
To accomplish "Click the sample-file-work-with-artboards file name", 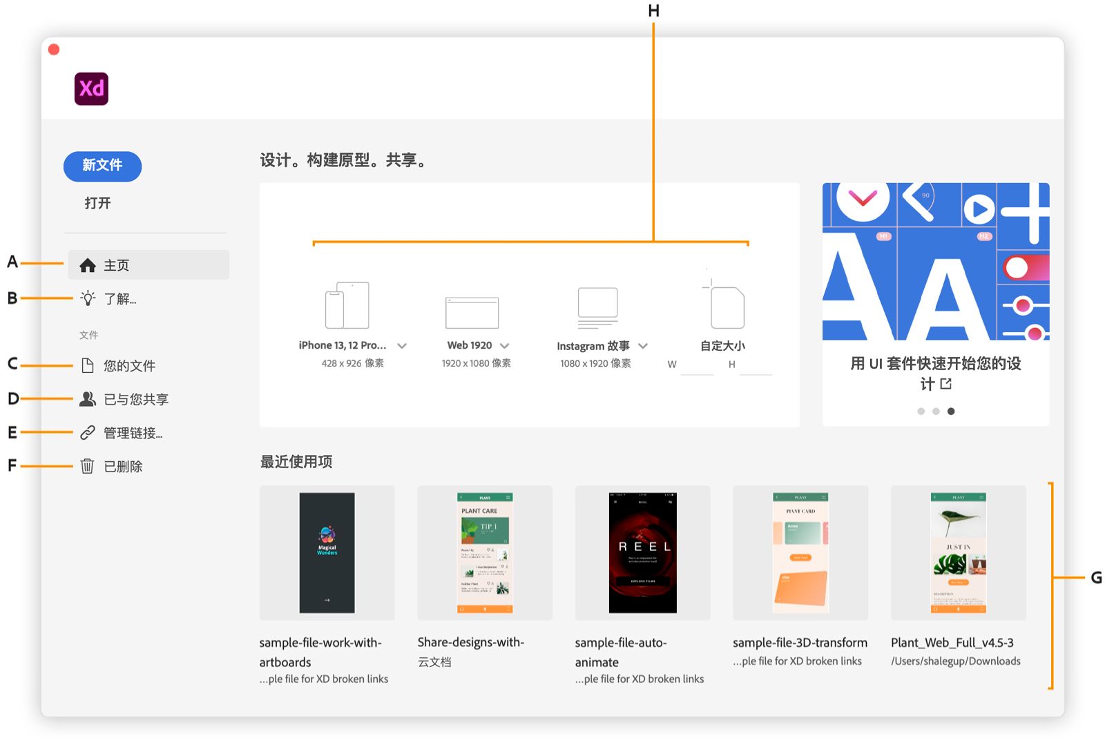I will point(320,652).
